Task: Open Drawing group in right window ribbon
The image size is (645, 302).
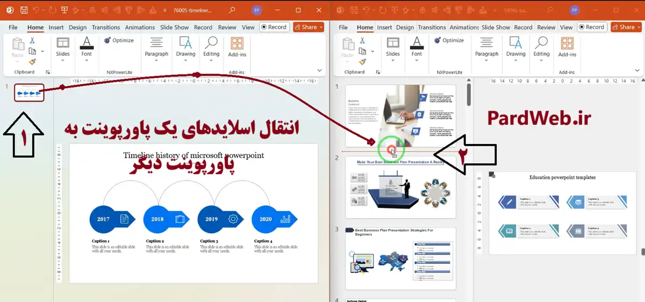Action: pos(515,49)
